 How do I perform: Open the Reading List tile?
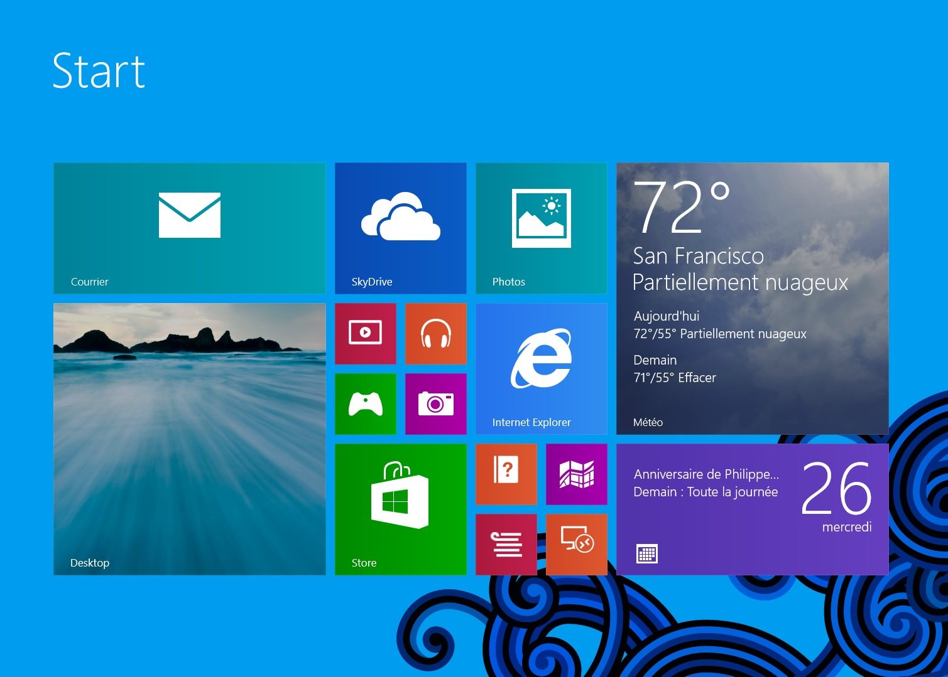tap(506, 544)
